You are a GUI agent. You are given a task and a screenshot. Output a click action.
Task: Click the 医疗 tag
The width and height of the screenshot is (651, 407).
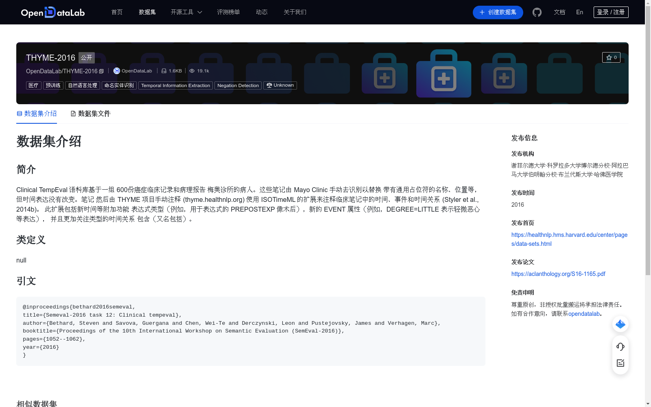[34, 85]
